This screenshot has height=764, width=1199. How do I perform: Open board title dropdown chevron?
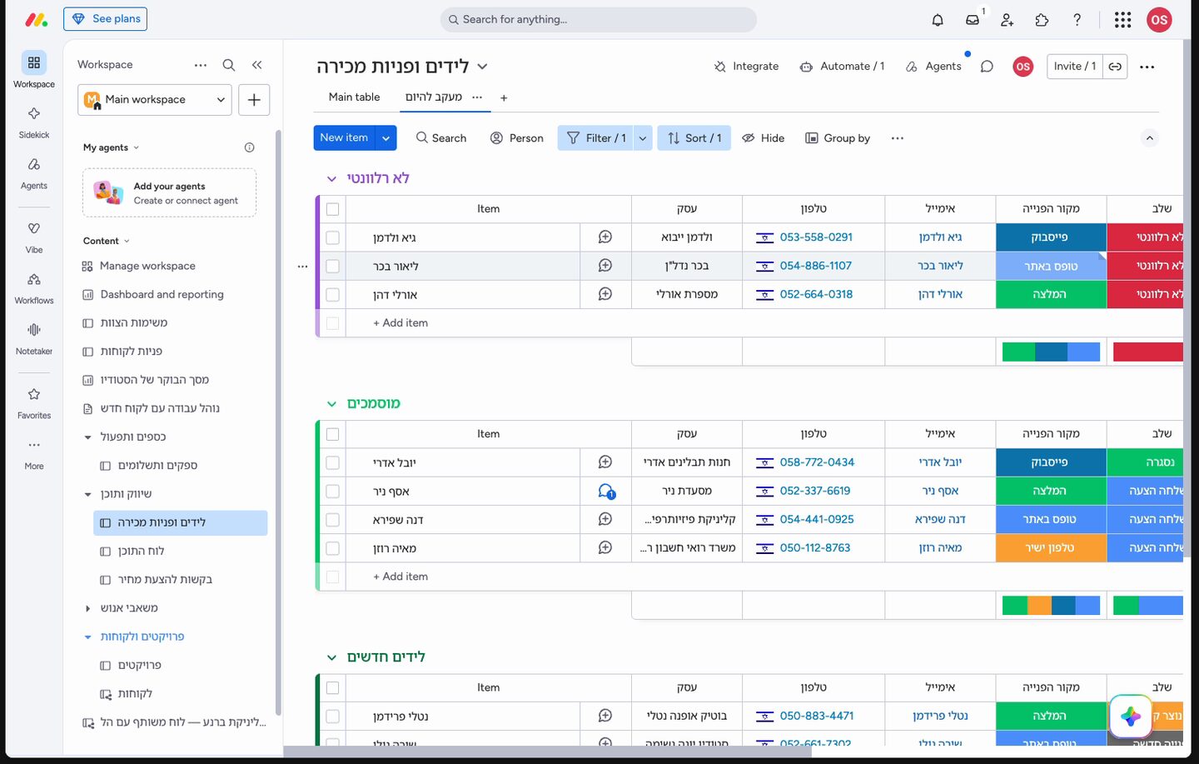[482, 67]
